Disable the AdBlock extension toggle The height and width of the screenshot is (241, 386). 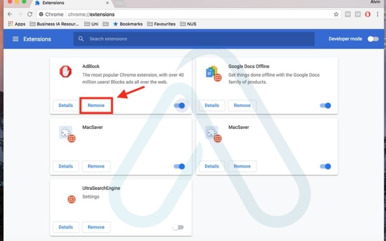click(x=179, y=106)
